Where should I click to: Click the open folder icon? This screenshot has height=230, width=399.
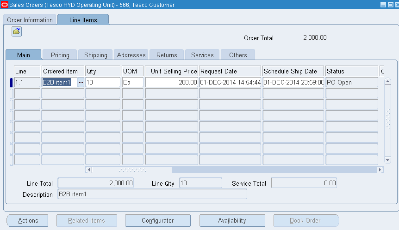(x=17, y=31)
